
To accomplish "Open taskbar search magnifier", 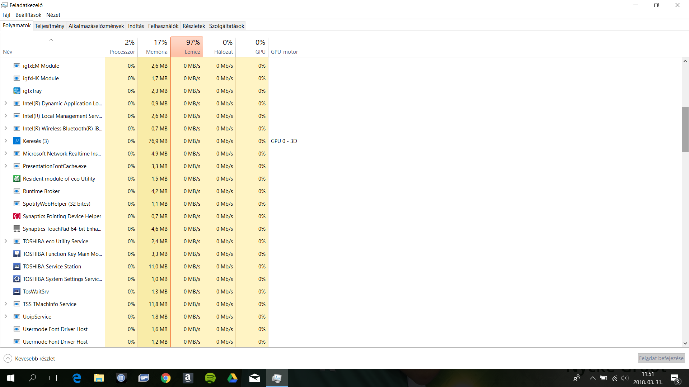I will pos(33,378).
